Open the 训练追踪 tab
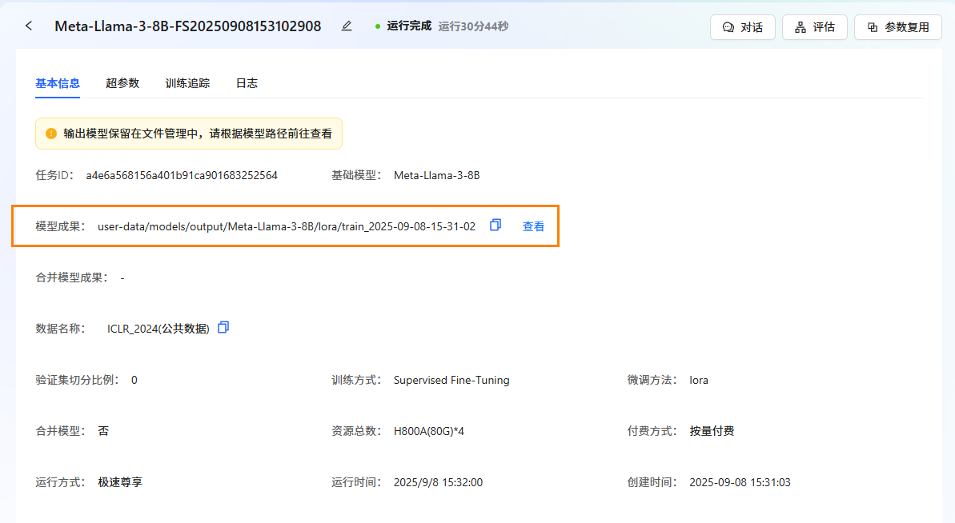Screen dimensions: 955x523 187,83
